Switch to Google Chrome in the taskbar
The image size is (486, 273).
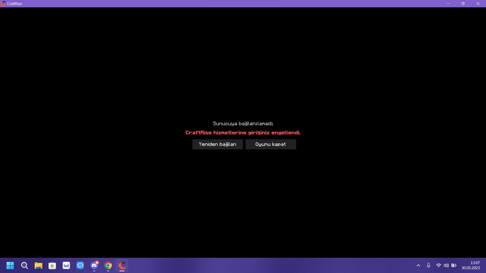tap(108, 265)
